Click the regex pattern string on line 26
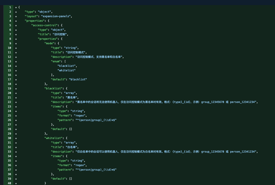Screen dimensions: 275x185 96,120
